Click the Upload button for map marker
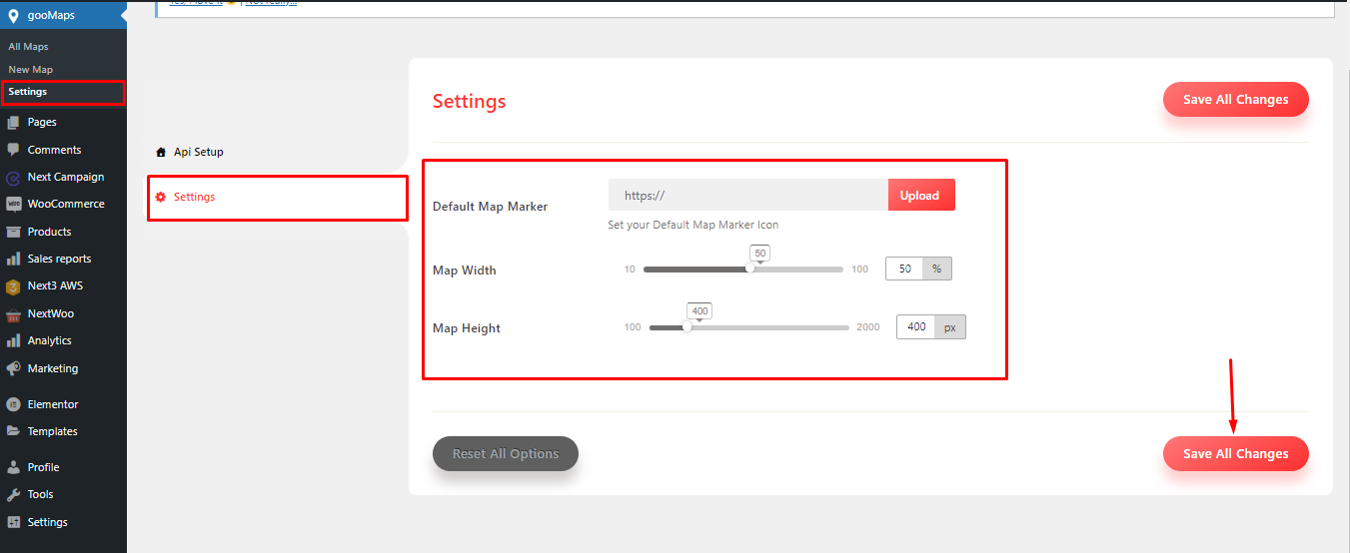Viewport: 1350px width, 553px height. 921,195
